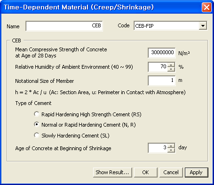Increase shrinkage age with up spinner arrow
This screenshot has width=214, height=185.
pos(171,146)
